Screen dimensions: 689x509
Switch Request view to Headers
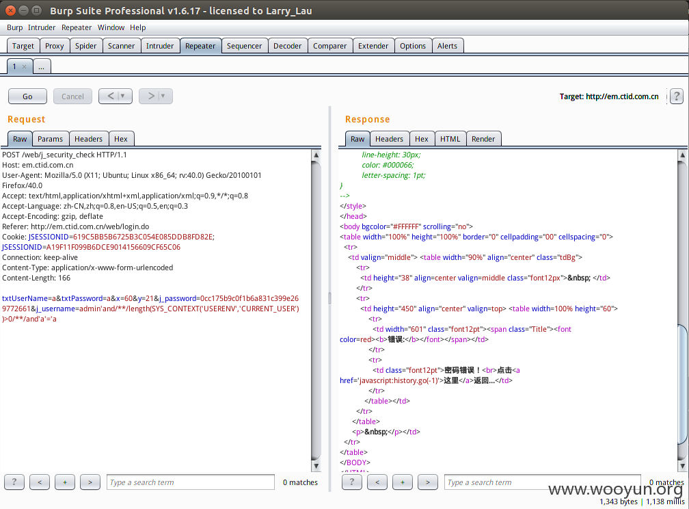[88, 139]
